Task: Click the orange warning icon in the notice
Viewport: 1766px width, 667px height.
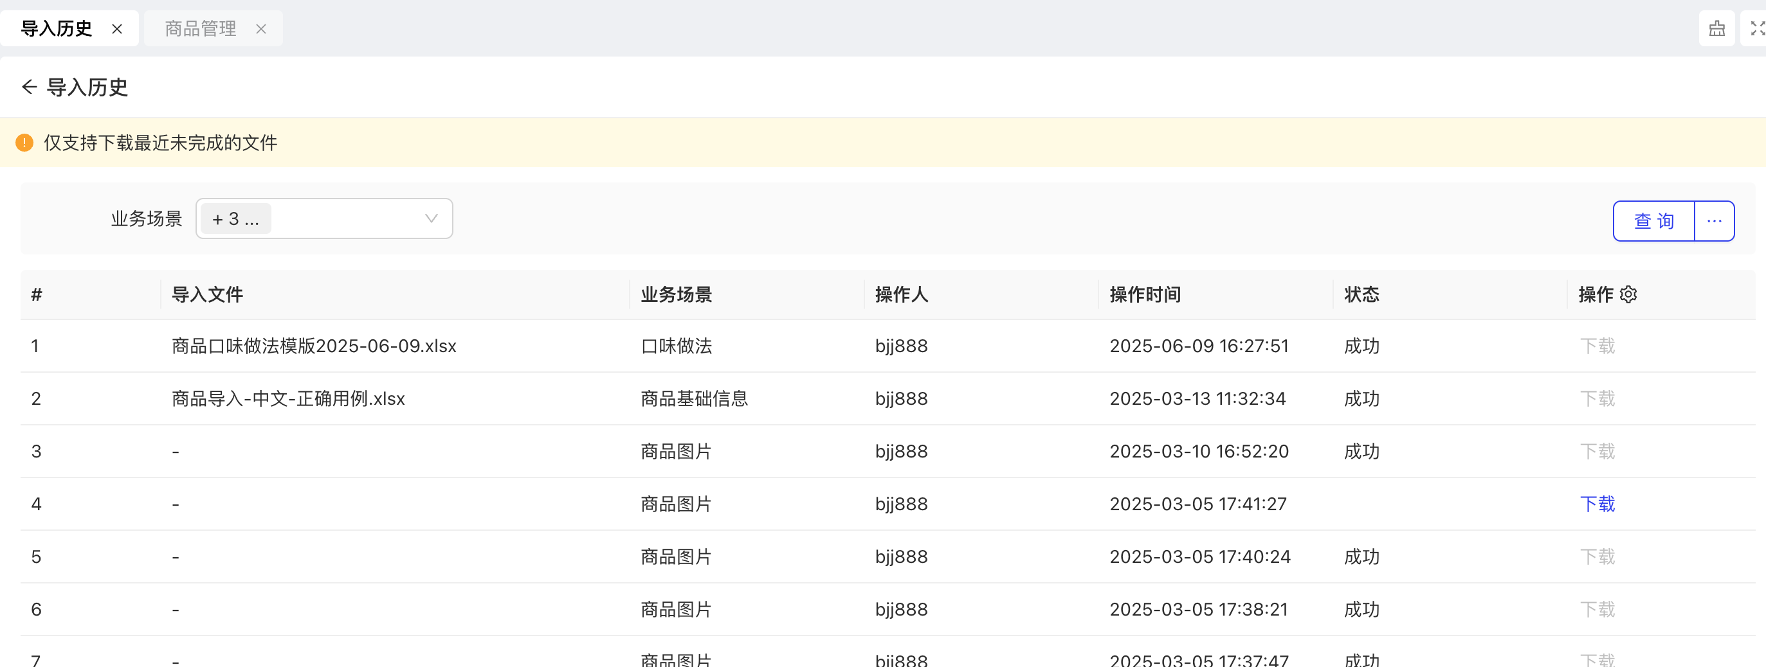Action: coord(24,143)
